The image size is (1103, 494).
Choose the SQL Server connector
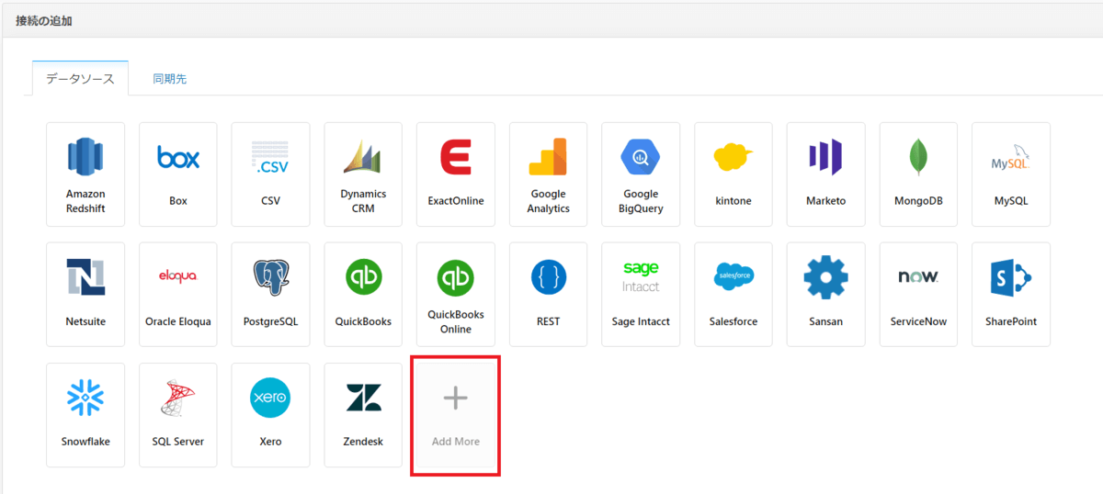(x=178, y=414)
